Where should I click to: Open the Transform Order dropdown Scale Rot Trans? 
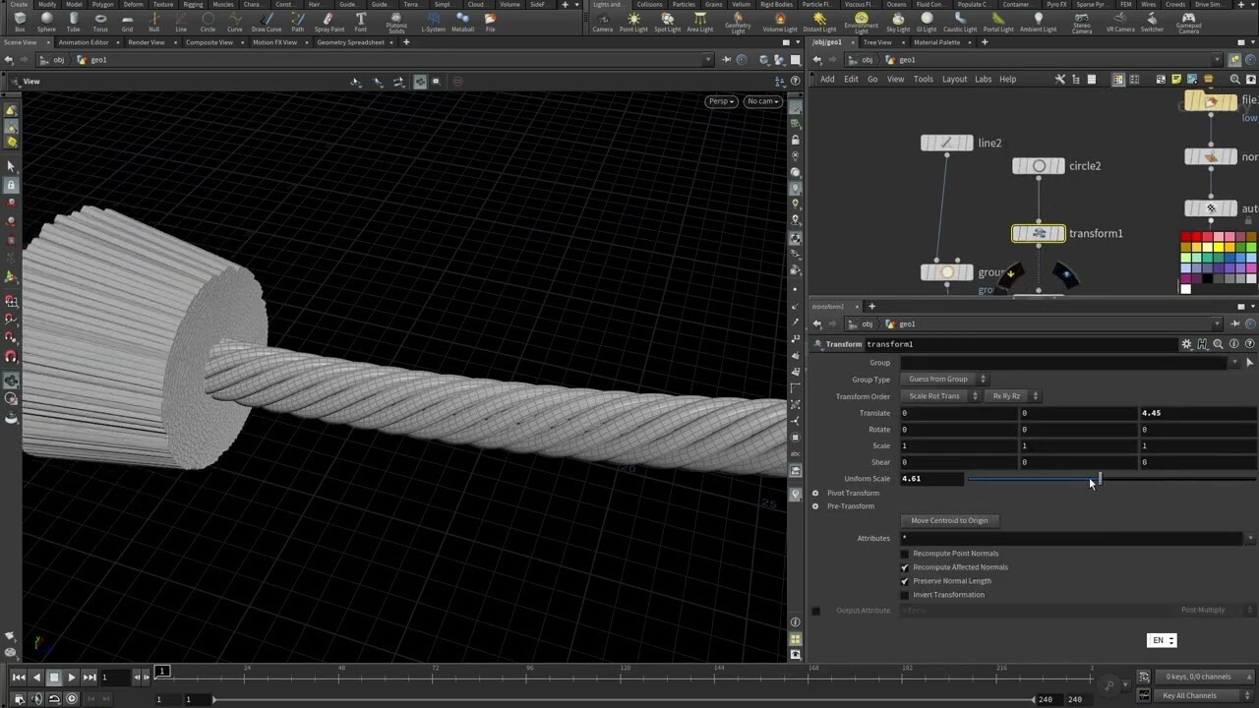[935, 395]
